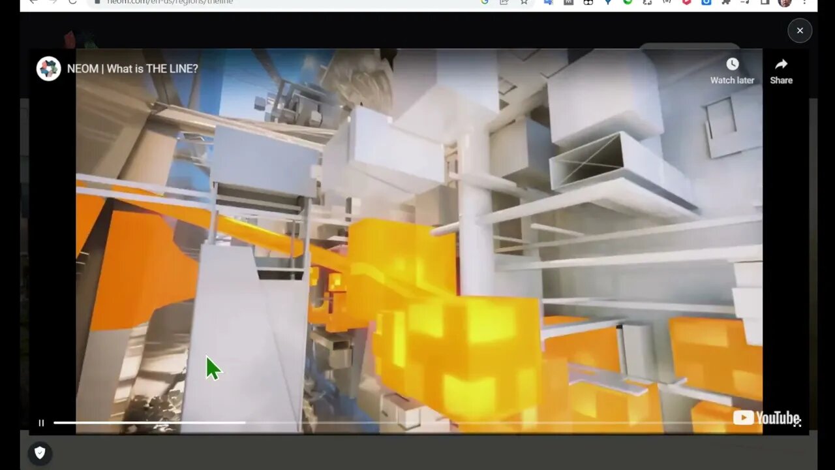Click the video frame to pause playback
The height and width of the screenshot is (470, 835).
tap(419, 242)
